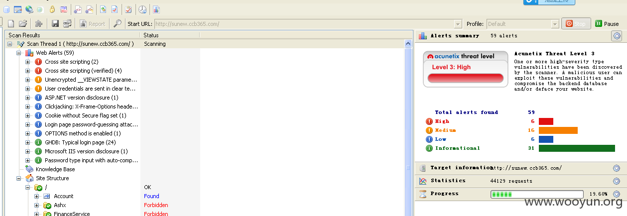Pause the running scan
Image resolution: width=627 pixels, height=216 pixels.
tap(607, 23)
